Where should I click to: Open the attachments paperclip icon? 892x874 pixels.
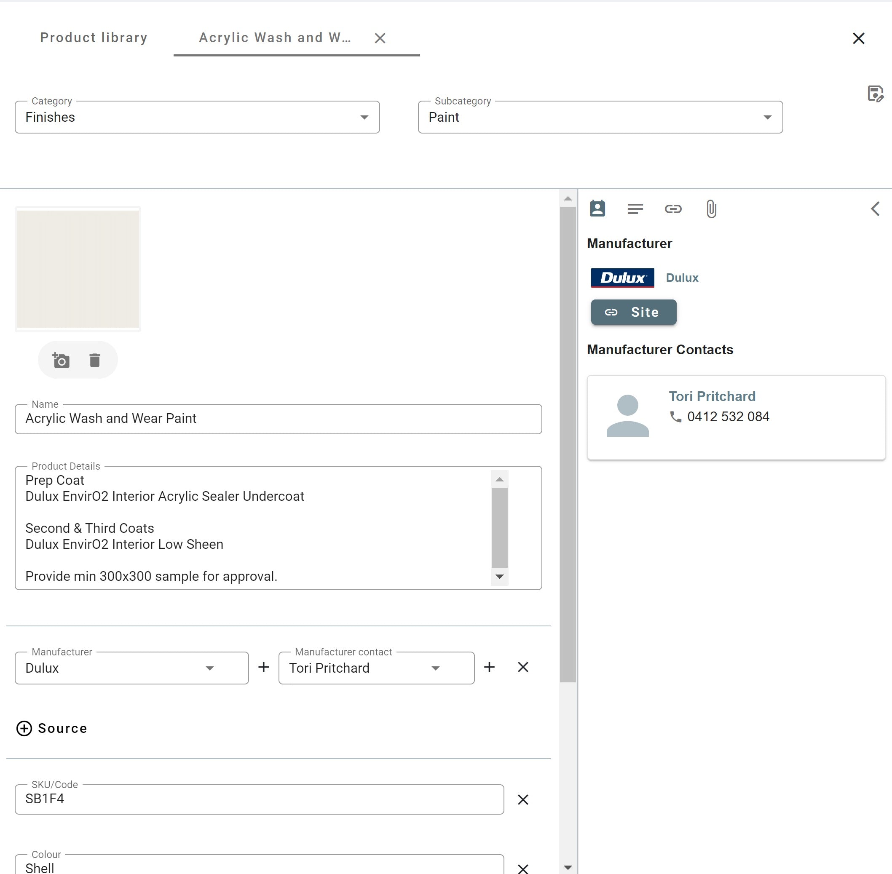[x=711, y=209]
